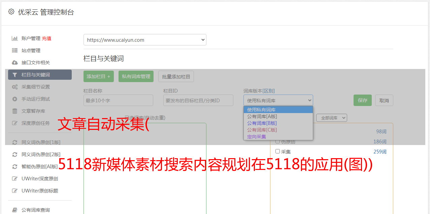
Task: Open UWriter深度原创 in sidebar
Action: 40,179
